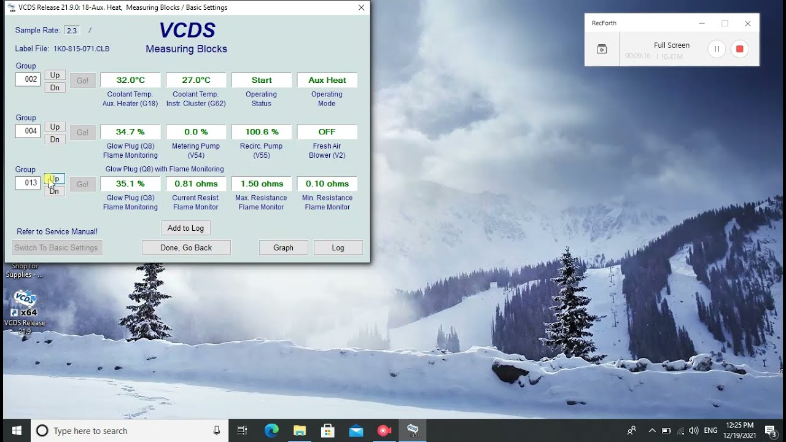Click the 100.6 % recirc pump value

[x=262, y=131]
